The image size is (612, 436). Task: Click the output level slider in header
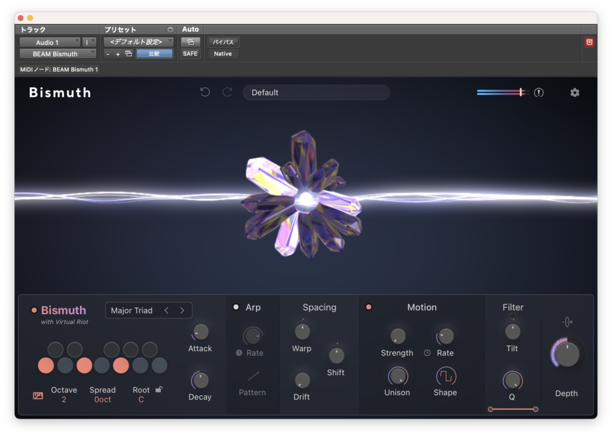click(503, 93)
